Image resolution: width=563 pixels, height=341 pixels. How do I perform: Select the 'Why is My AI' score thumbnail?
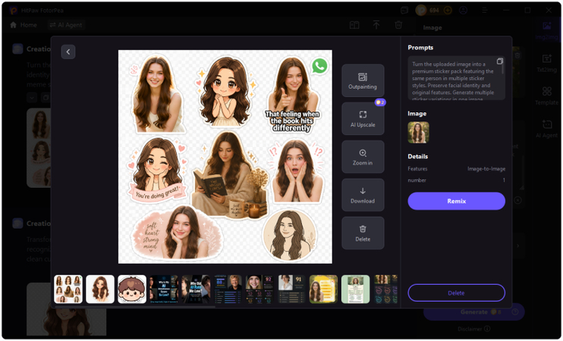(164, 289)
